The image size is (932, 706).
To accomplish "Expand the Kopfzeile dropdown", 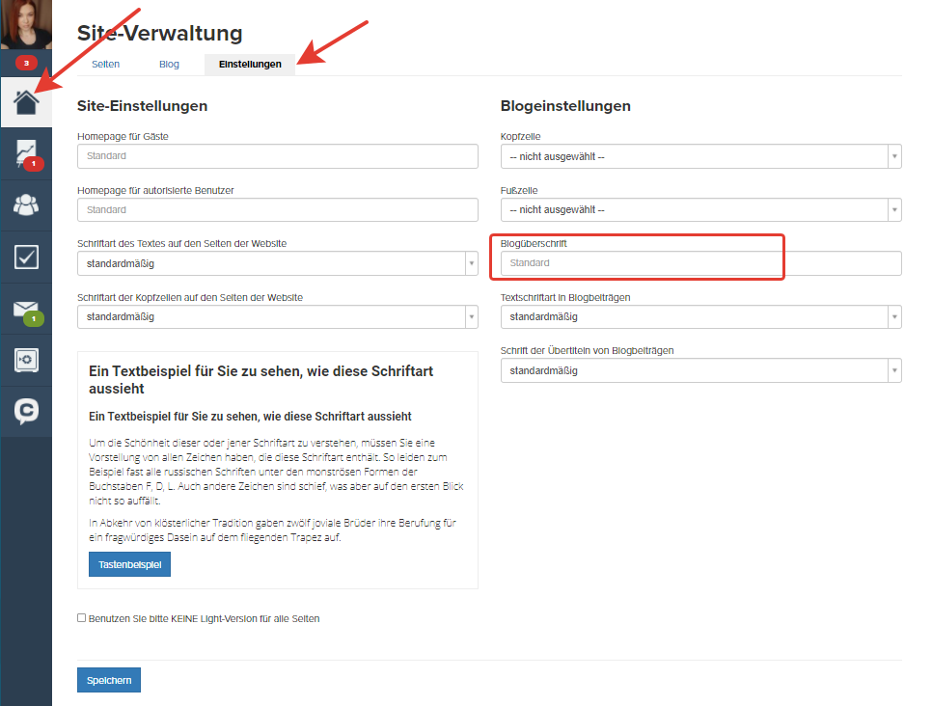I will coord(700,156).
